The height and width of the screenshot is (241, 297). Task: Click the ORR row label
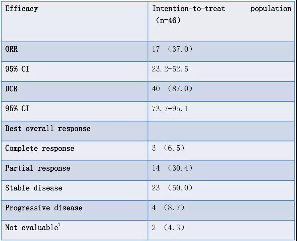click(x=12, y=49)
